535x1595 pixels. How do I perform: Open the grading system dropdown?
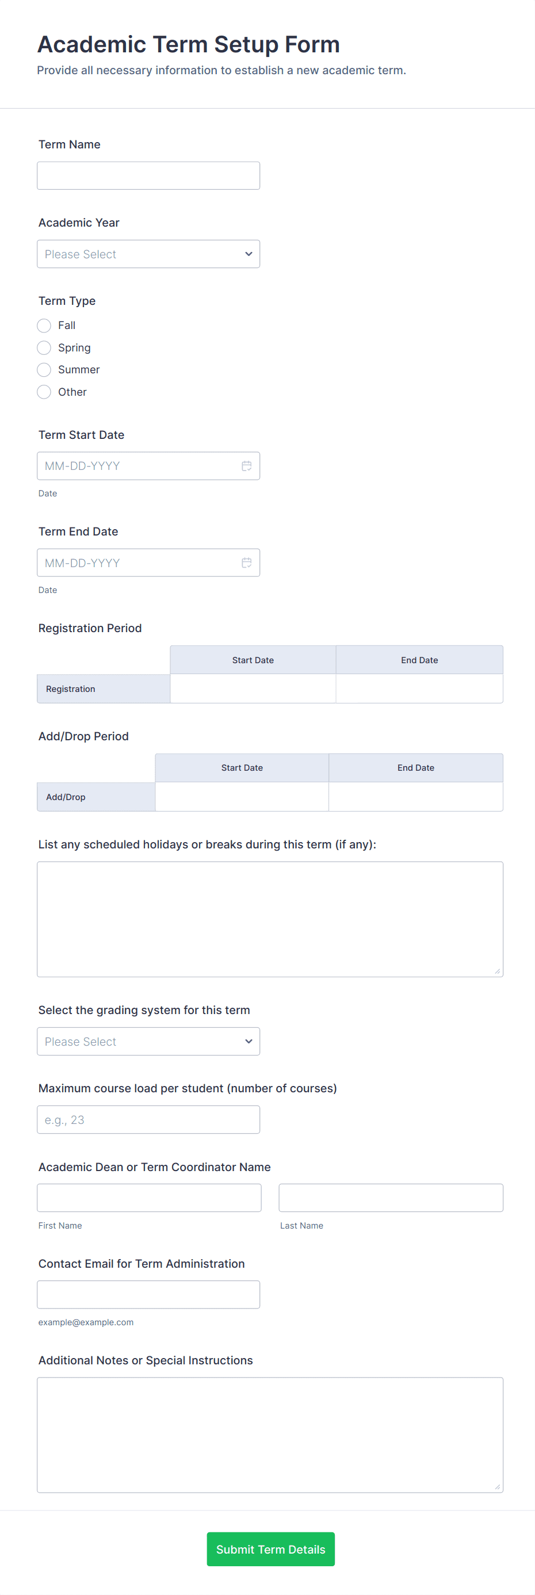[148, 1042]
